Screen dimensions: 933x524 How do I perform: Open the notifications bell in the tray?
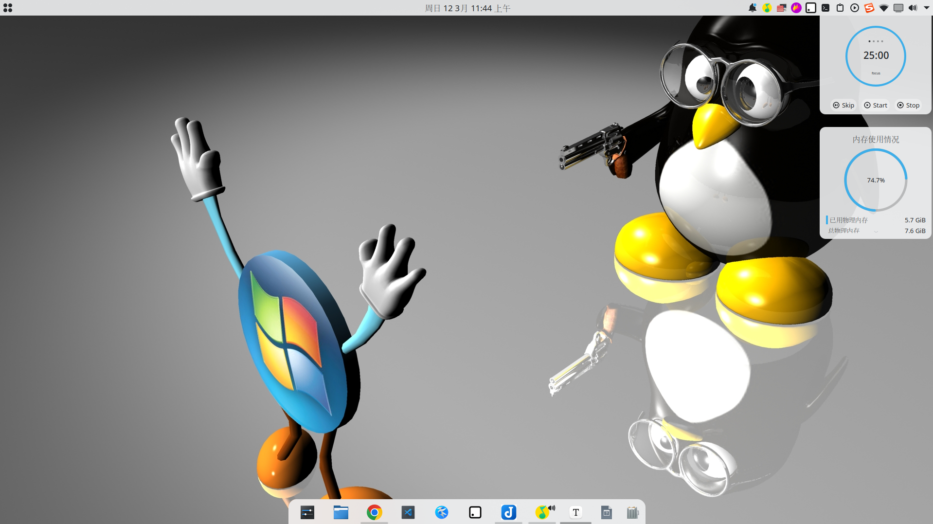coord(753,8)
